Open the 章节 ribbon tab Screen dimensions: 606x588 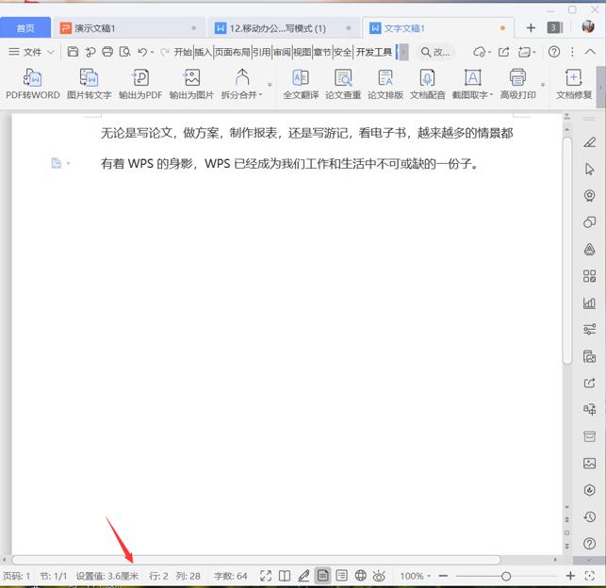[x=322, y=52]
